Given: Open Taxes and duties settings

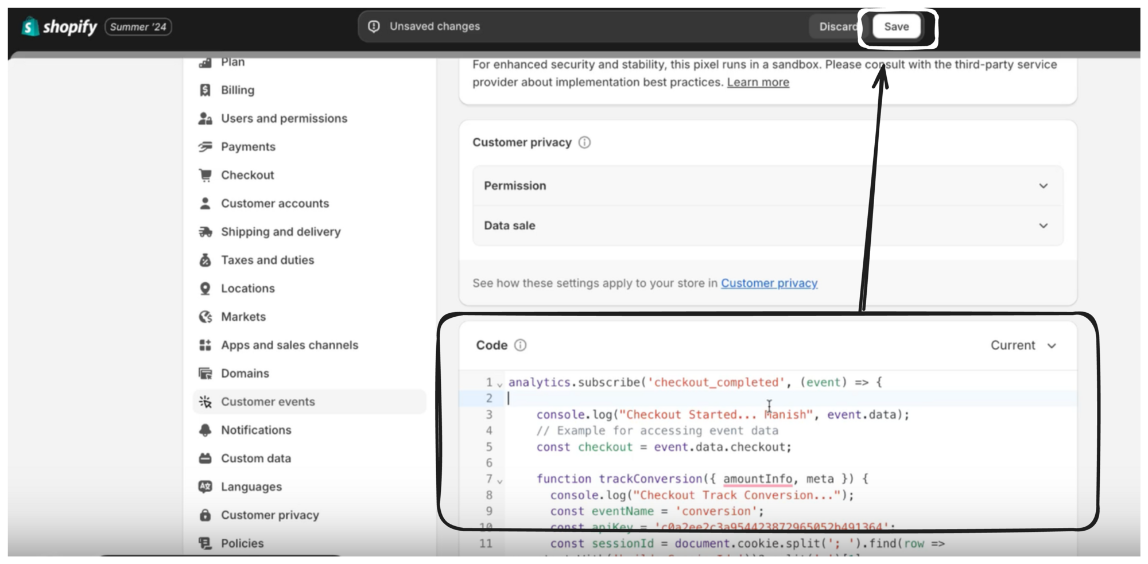Looking at the screenshot, I should tap(267, 260).
